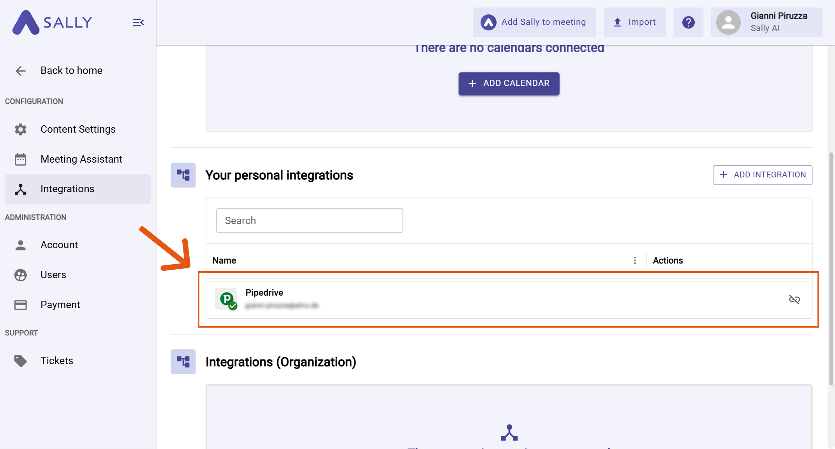Click the Name column header
Viewport: 835px width, 449px height.
(224, 260)
